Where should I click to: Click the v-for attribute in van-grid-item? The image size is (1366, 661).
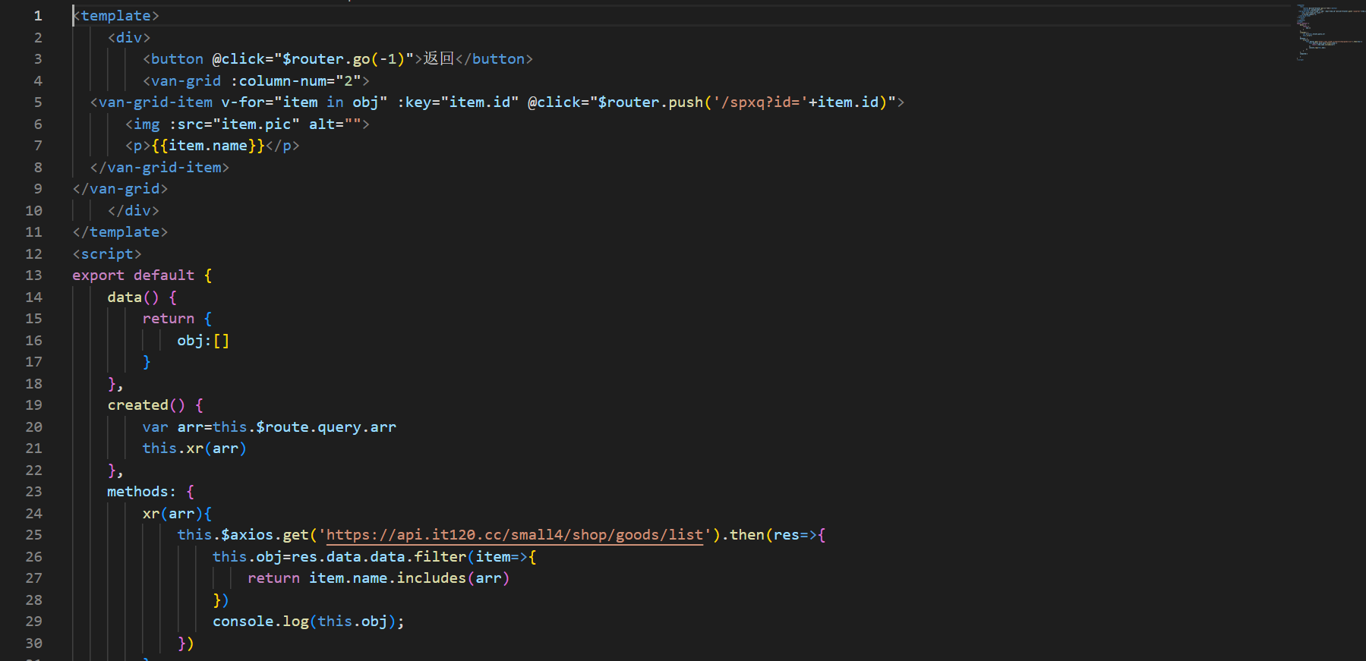pos(304,102)
